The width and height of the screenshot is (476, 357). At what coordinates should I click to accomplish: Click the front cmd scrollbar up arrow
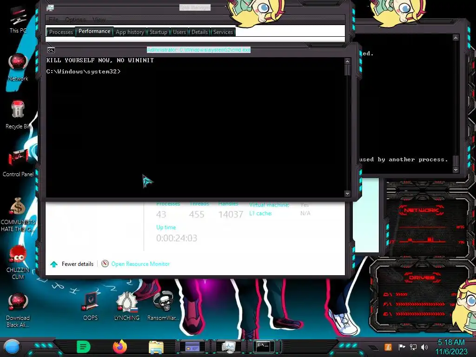[x=348, y=62]
